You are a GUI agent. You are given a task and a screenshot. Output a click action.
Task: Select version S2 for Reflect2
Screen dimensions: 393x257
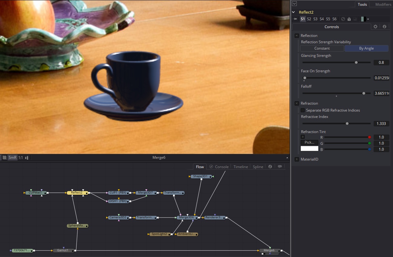pyautogui.click(x=309, y=19)
